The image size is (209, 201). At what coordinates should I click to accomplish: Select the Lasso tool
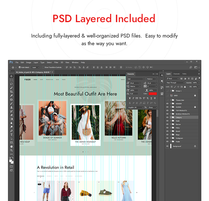point(11,84)
